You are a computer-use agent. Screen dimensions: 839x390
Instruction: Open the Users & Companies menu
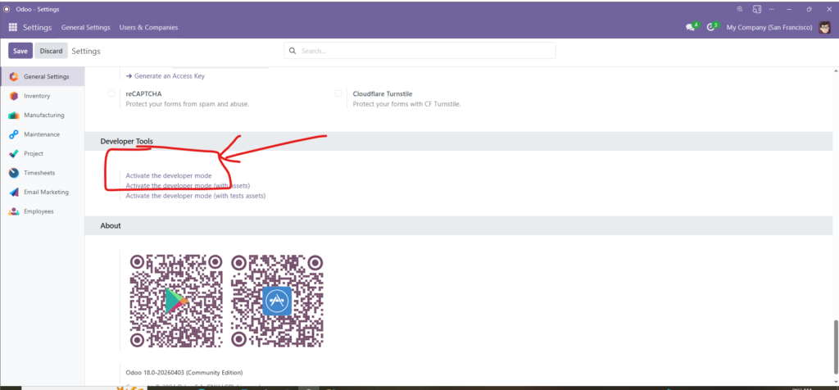click(x=148, y=27)
